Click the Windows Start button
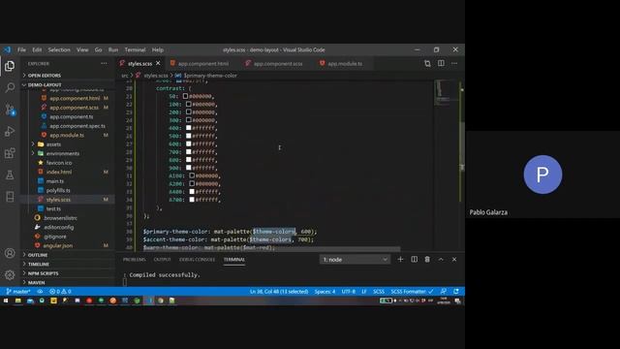 [x=6, y=301]
